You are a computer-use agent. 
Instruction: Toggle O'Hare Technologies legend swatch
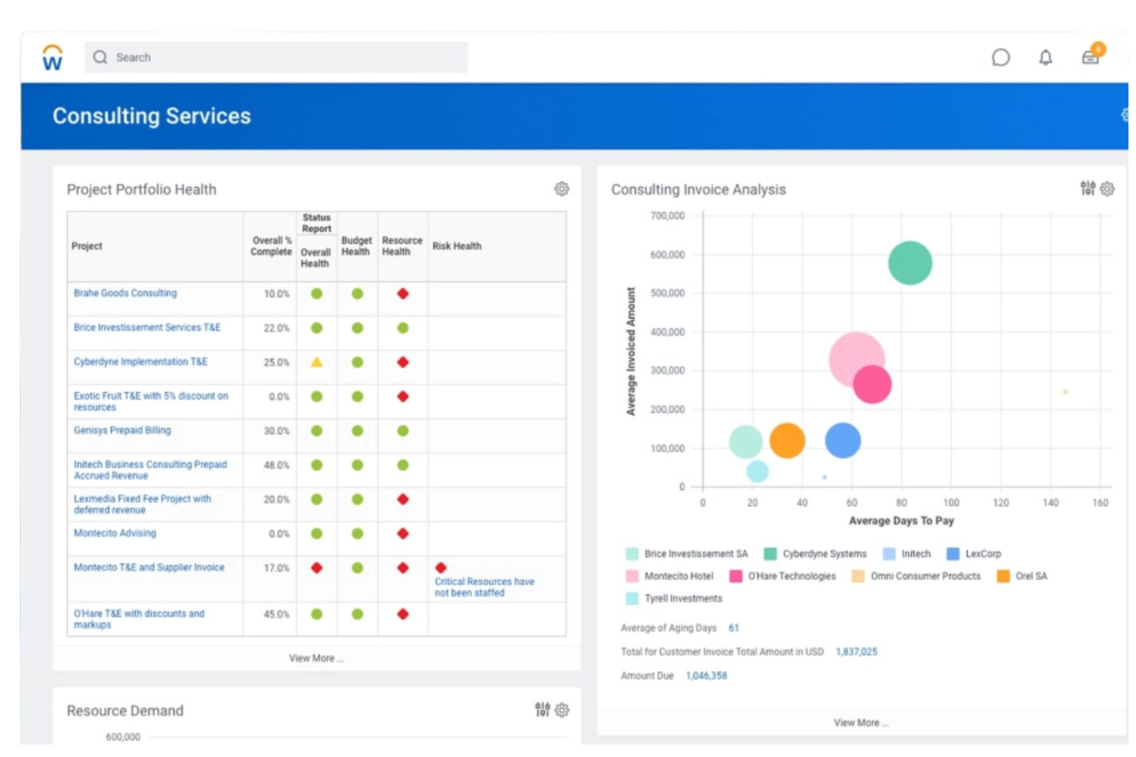pos(735,576)
